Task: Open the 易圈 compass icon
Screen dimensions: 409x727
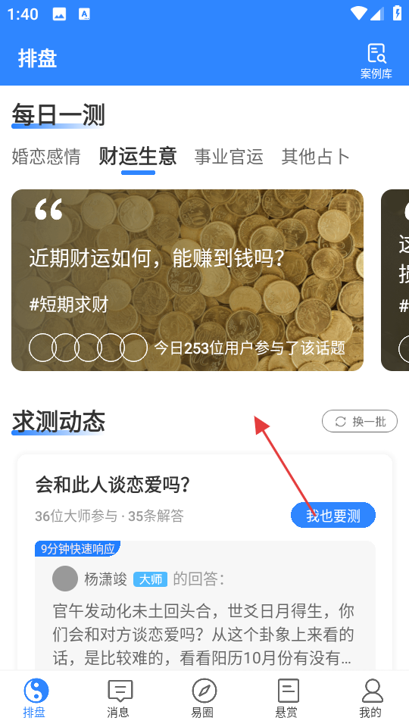Action: [x=204, y=691]
